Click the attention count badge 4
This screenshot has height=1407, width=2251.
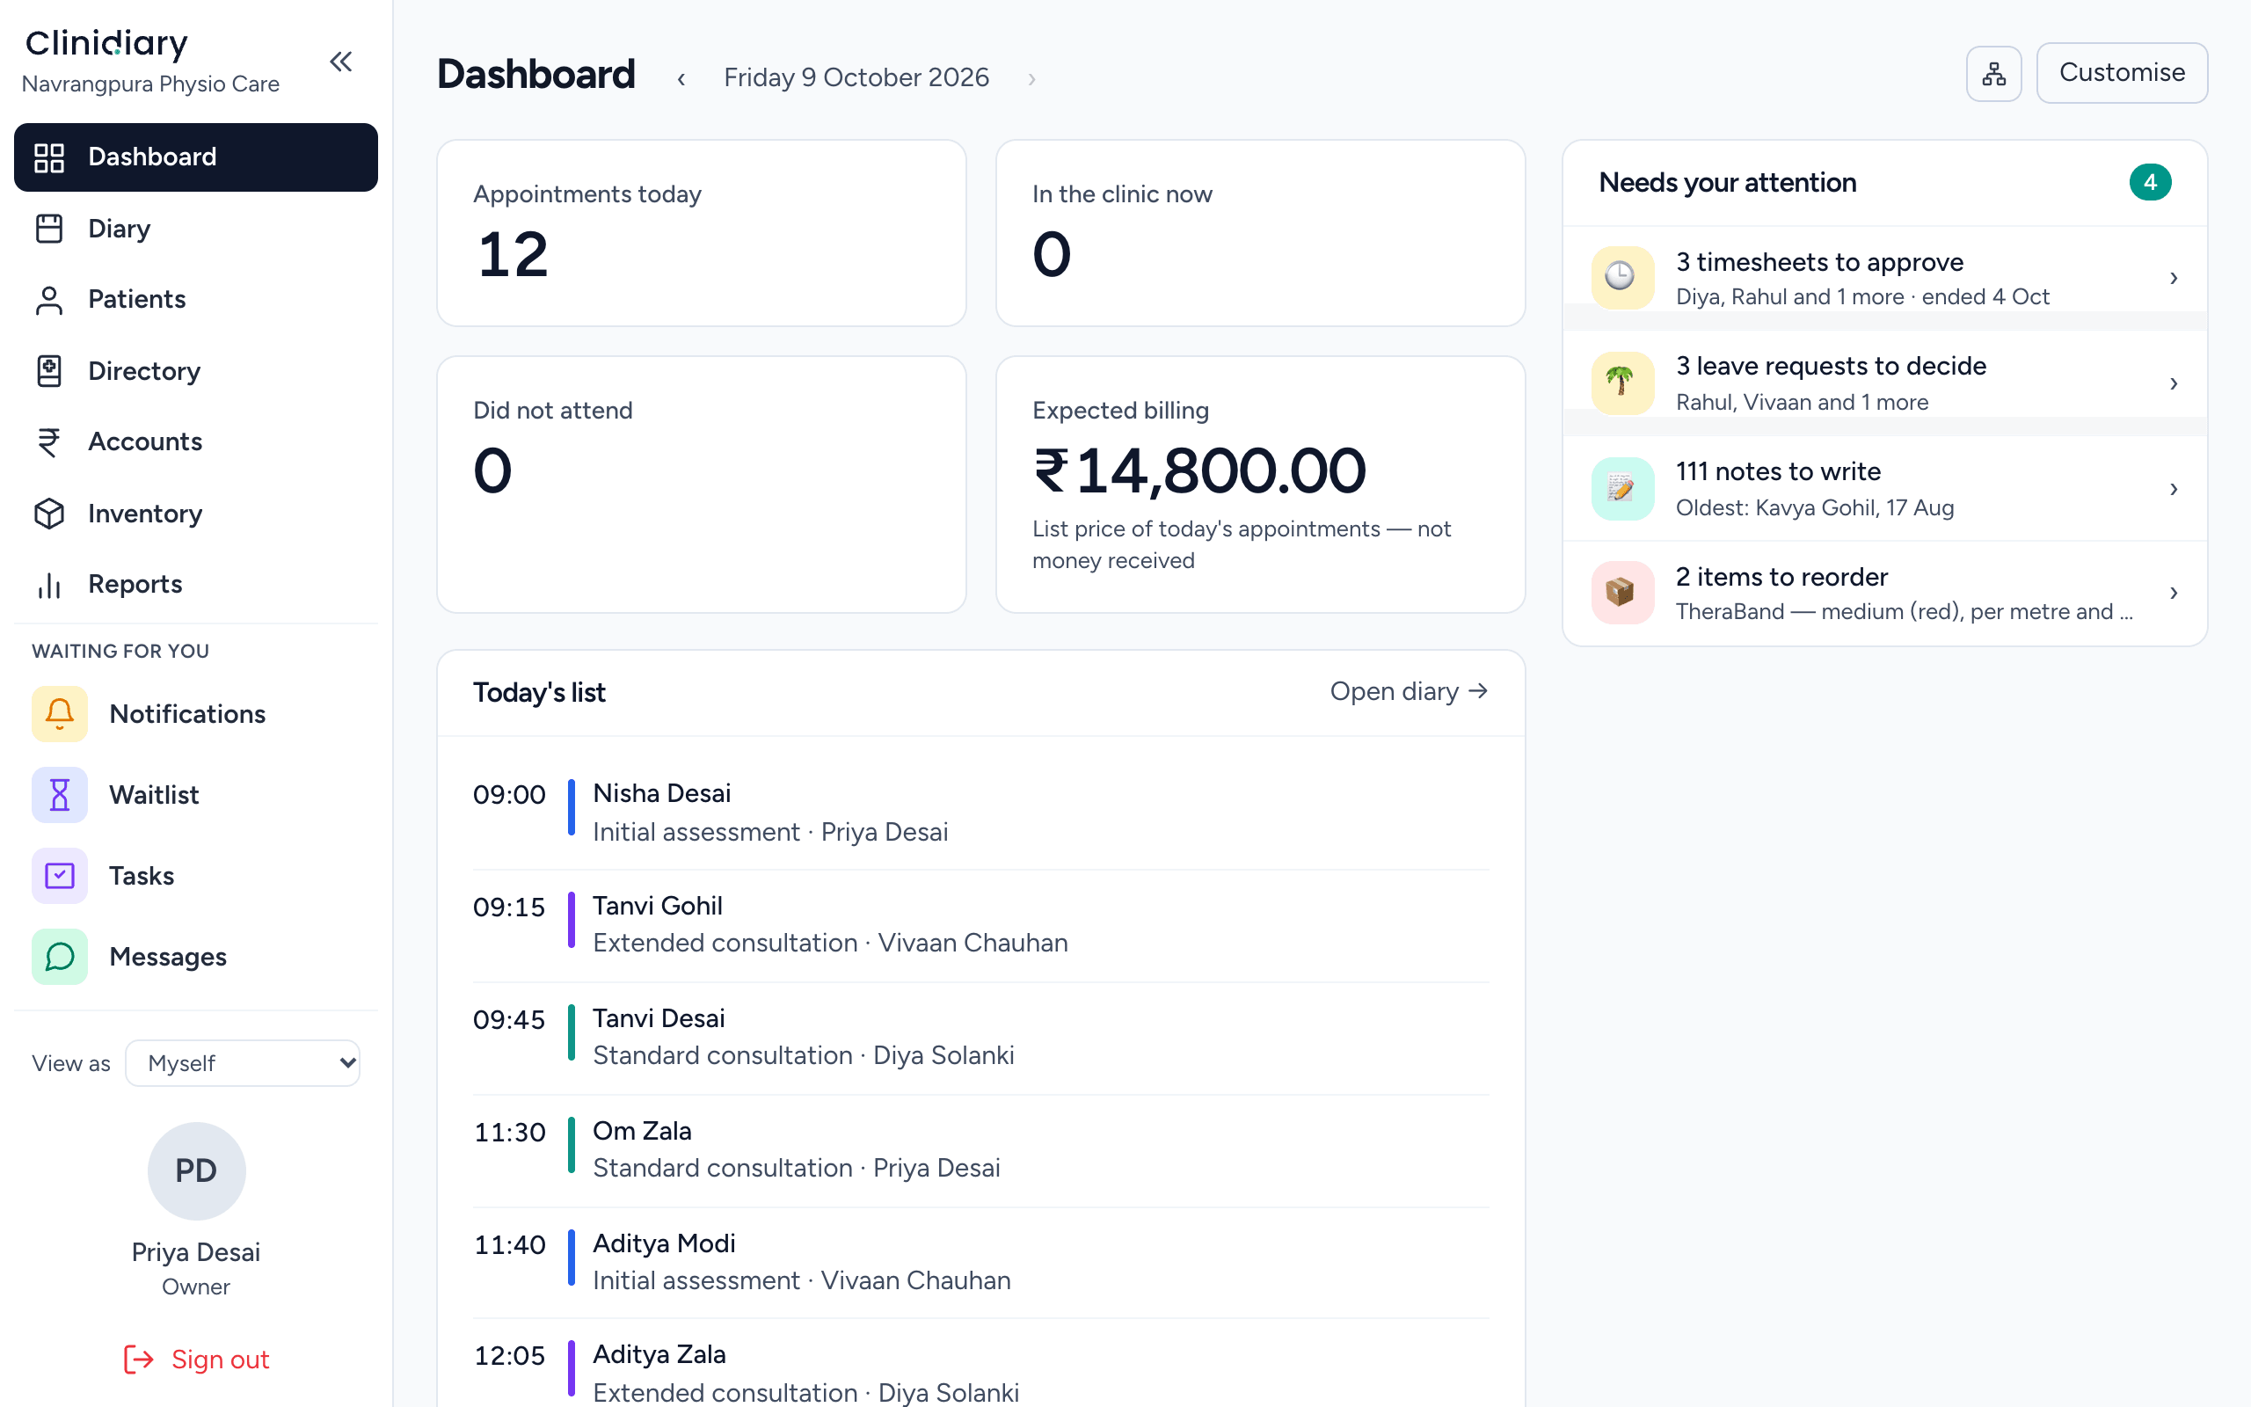click(x=2150, y=182)
